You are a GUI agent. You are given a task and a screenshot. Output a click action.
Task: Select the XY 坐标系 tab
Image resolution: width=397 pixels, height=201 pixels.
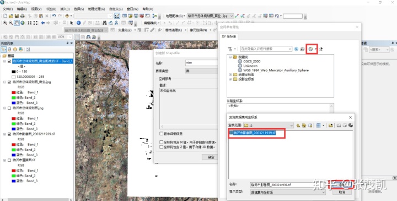pos(229,36)
